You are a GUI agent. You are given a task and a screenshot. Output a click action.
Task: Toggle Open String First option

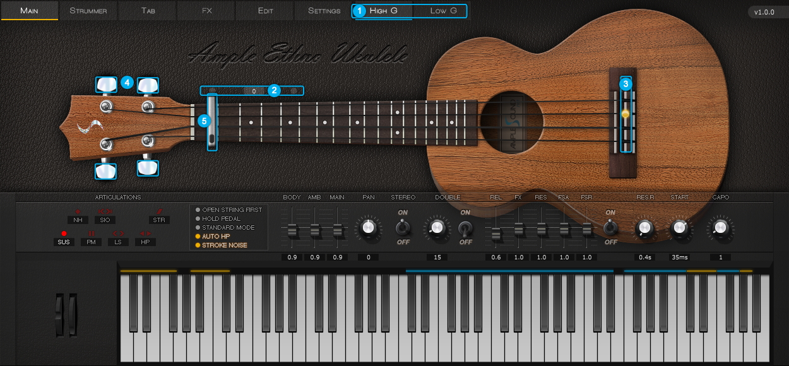click(x=228, y=210)
